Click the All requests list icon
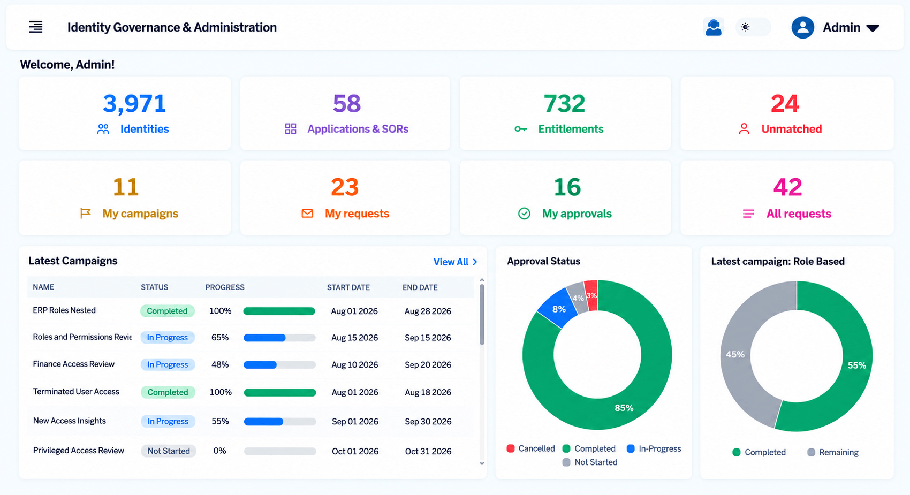The width and height of the screenshot is (910, 495). click(748, 214)
